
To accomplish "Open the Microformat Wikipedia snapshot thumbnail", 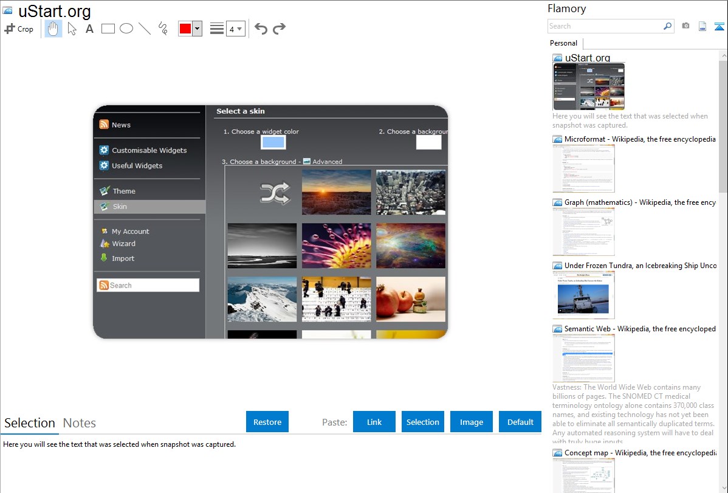I will click(x=584, y=168).
